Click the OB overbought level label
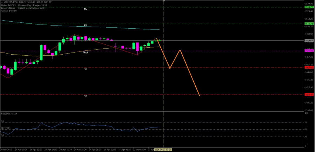Screen dimensions: 315x152 coord(2,121)
